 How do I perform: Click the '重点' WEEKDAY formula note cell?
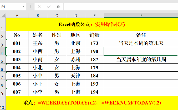pos(92,103)
